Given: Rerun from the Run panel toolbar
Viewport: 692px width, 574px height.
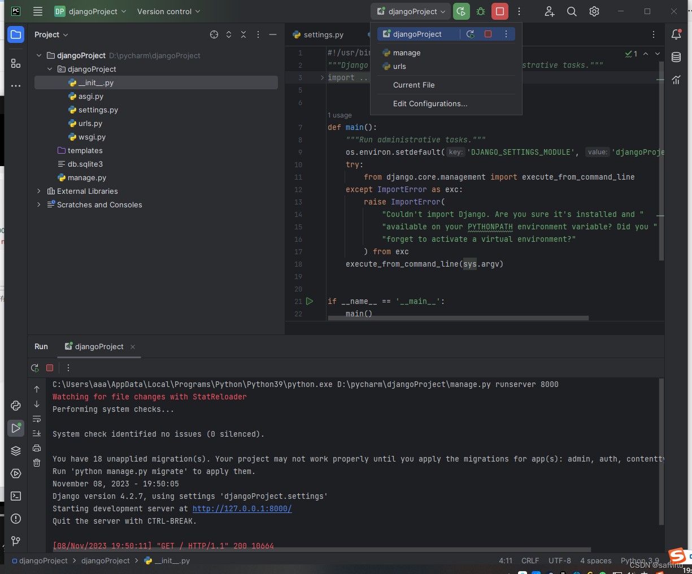Looking at the screenshot, I should (35, 368).
